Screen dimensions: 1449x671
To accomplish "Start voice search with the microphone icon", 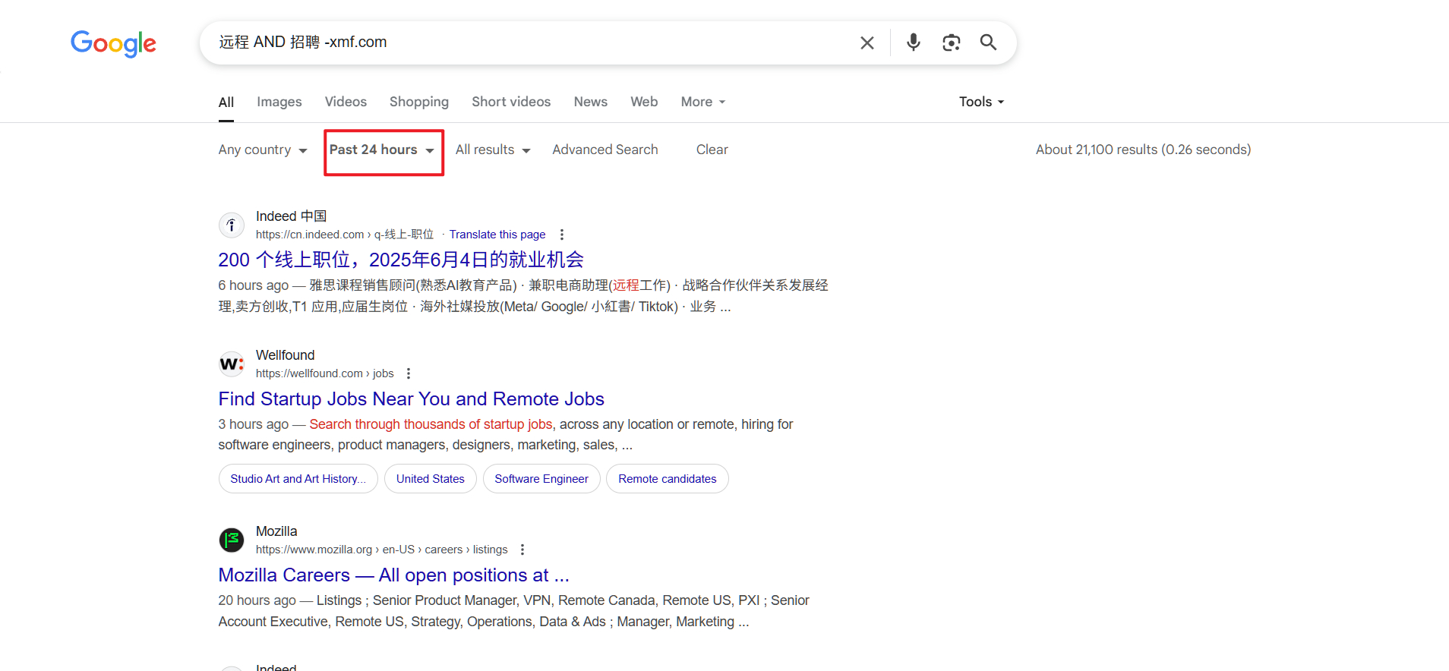I will [x=914, y=43].
